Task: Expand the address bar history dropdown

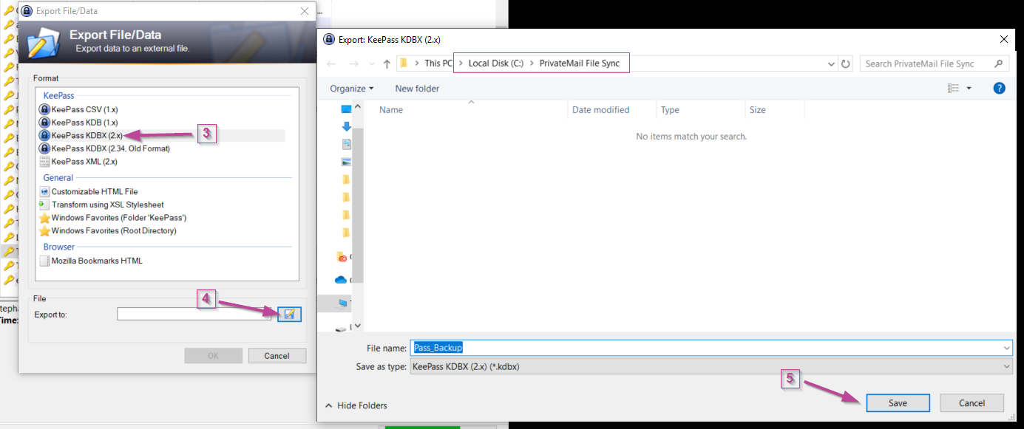Action: pyautogui.click(x=832, y=64)
